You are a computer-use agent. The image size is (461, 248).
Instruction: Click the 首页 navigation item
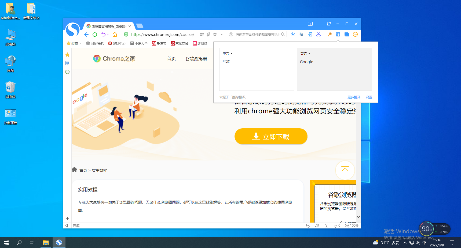171,59
